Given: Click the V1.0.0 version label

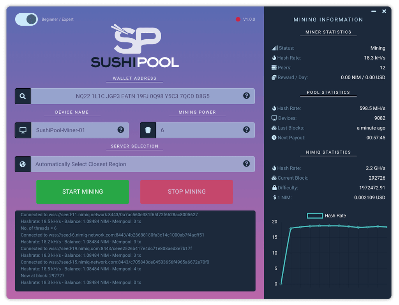Looking at the screenshot, I should (249, 19).
